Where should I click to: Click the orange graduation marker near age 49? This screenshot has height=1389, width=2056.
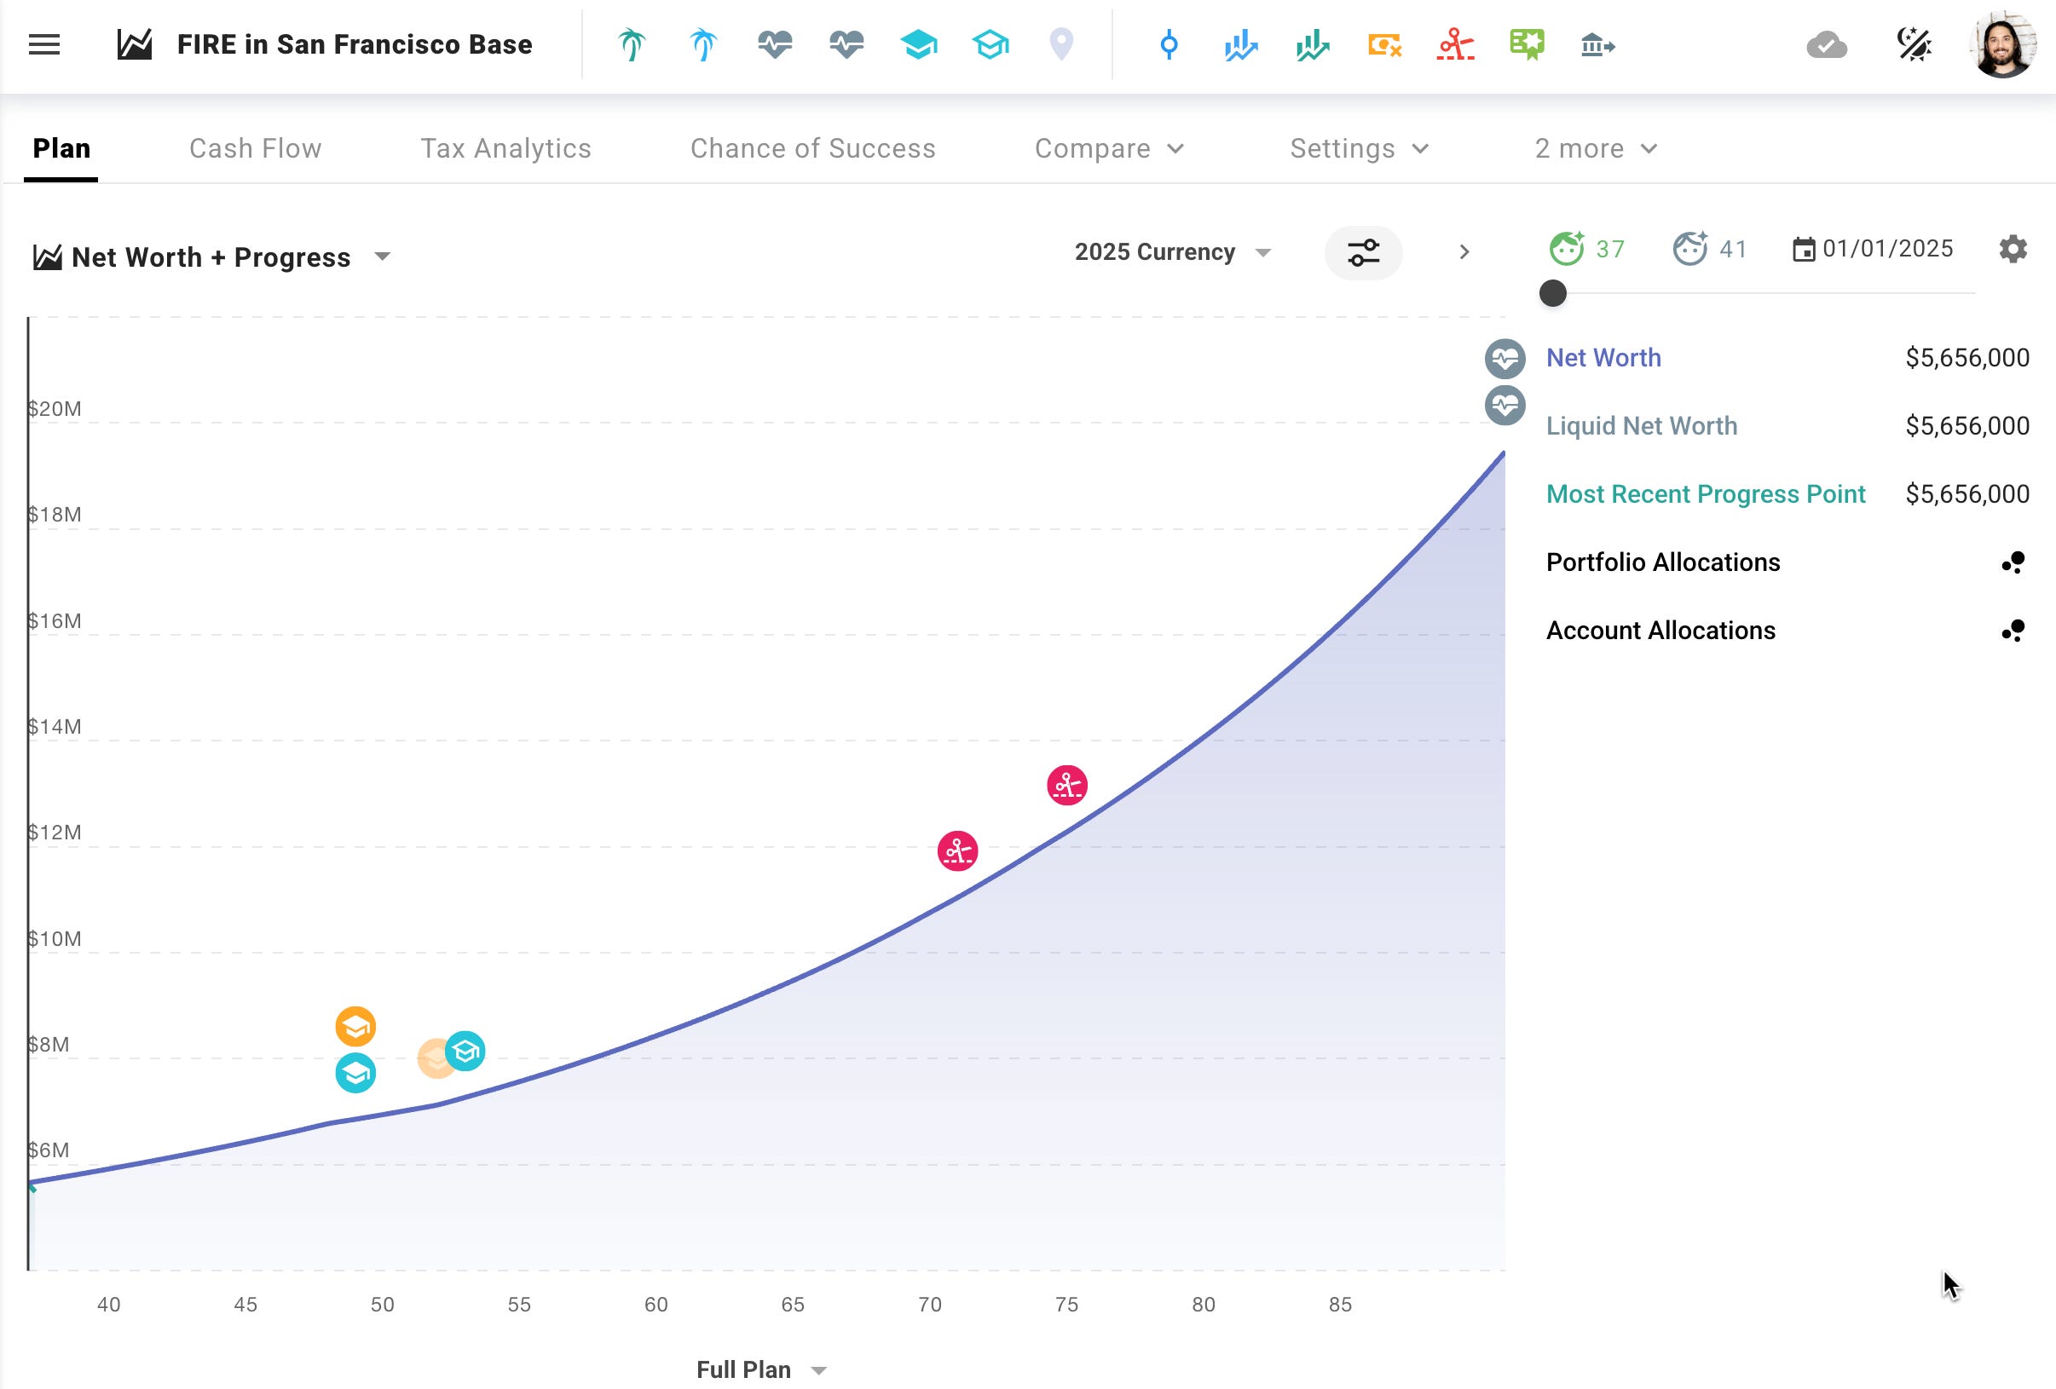(355, 1028)
